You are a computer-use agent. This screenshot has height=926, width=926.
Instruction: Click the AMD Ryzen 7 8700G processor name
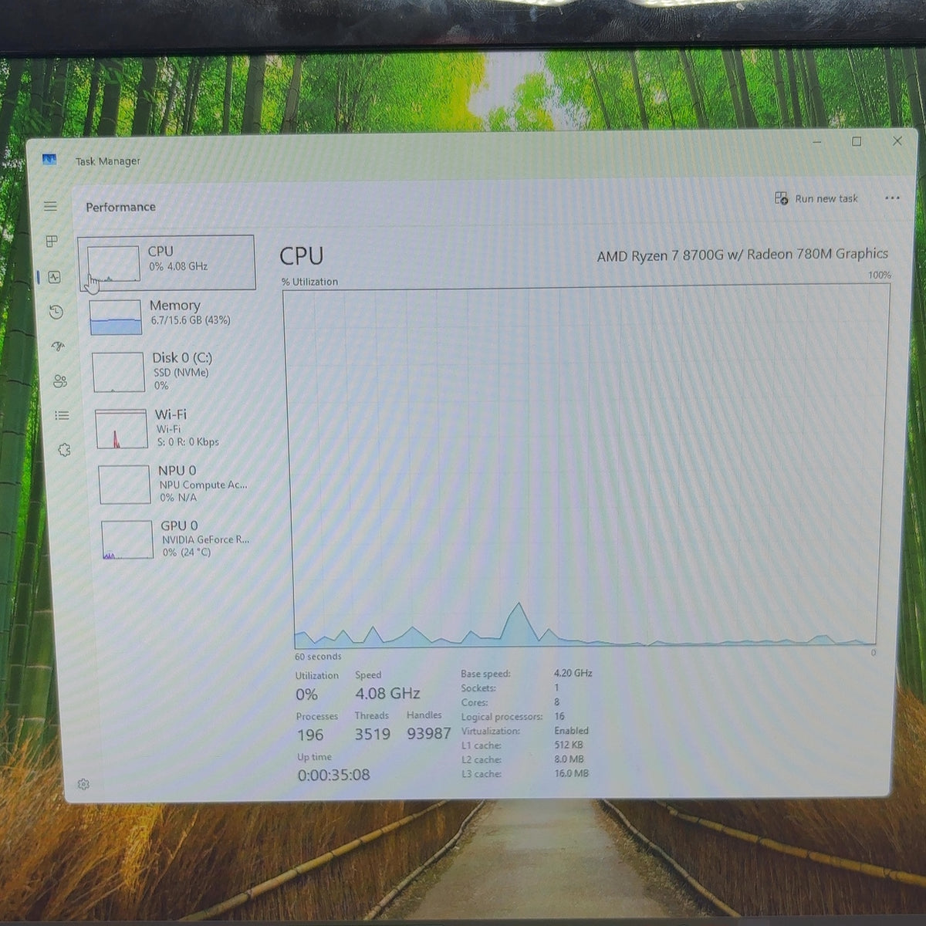[742, 255]
